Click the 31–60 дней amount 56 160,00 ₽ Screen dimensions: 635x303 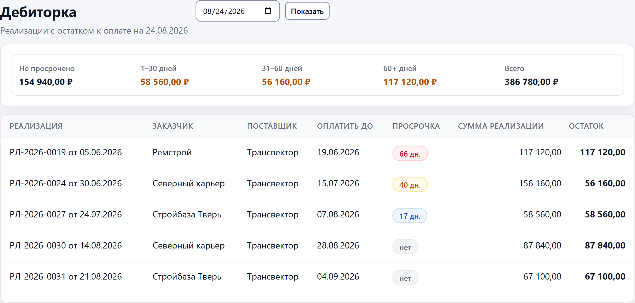pos(286,82)
